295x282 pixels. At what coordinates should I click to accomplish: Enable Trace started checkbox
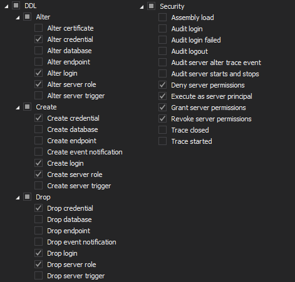tap(162, 141)
